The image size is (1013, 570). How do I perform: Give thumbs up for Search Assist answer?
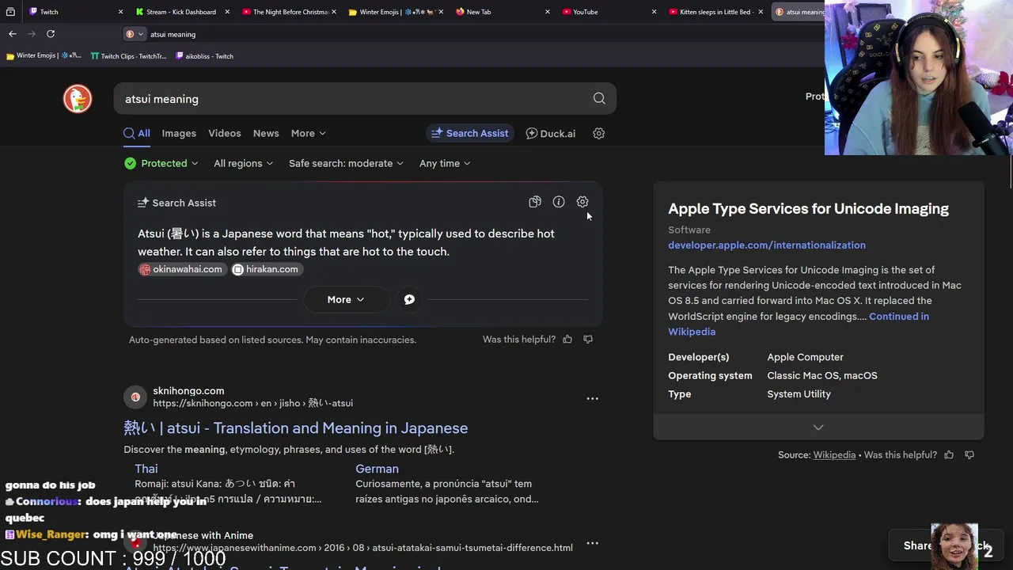[567, 340]
